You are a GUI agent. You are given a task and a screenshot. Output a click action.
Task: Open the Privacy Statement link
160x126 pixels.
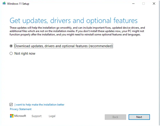pyautogui.click(x=21, y=109)
